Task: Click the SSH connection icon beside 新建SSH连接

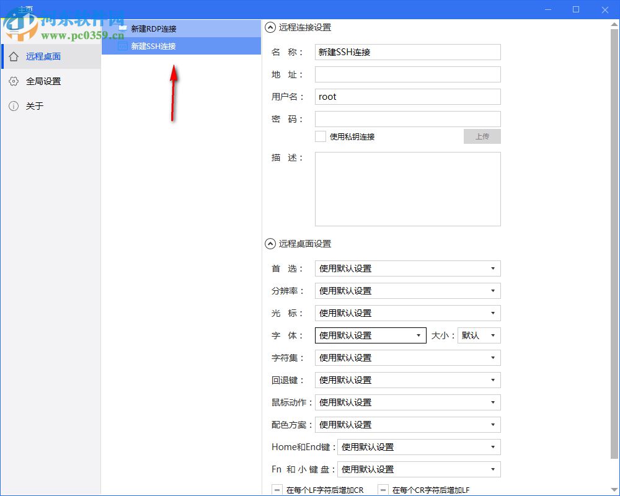Action: (x=122, y=46)
